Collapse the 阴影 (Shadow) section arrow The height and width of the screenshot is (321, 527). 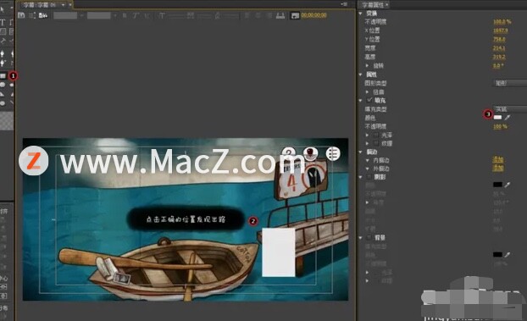point(361,177)
